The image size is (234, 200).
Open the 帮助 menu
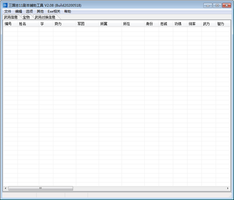point(67,11)
